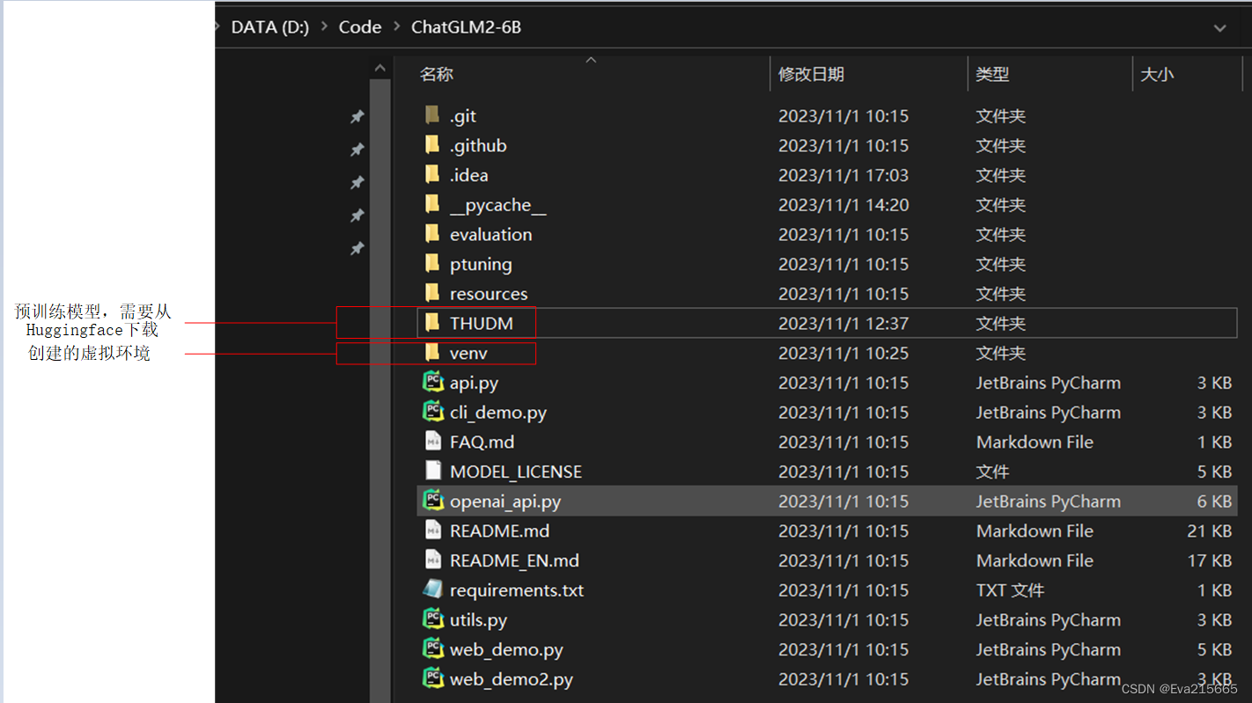Image resolution: width=1252 pixels, height=703 pixels.
Task: Click the Markdown icon of FAQ.md
Action: tap(432, 442)
